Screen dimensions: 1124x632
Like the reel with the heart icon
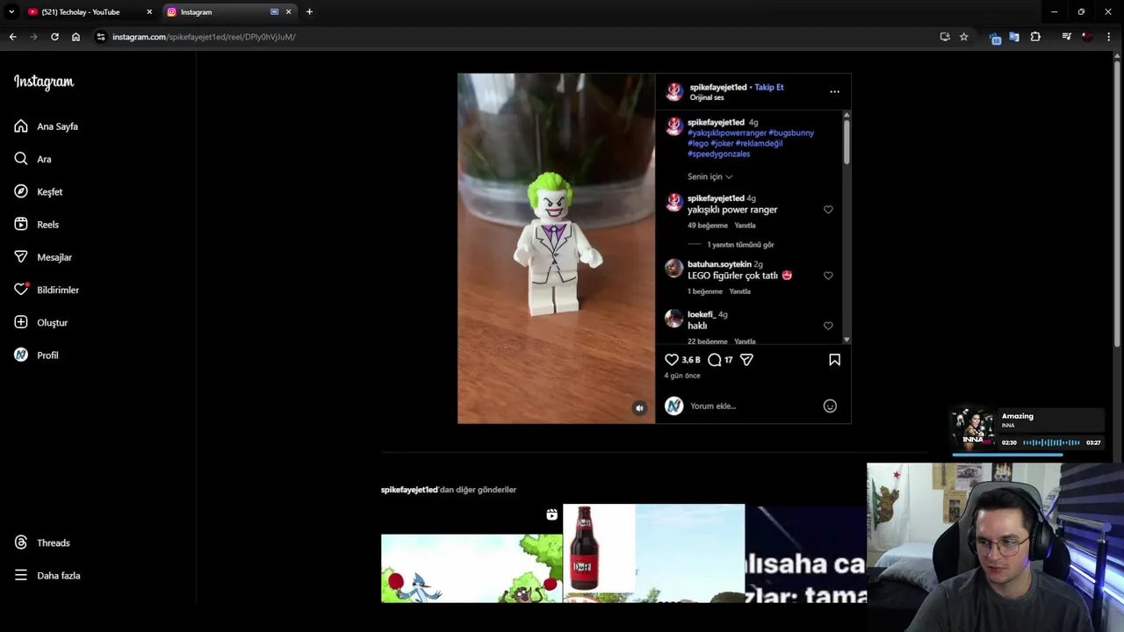click(672, 360)
